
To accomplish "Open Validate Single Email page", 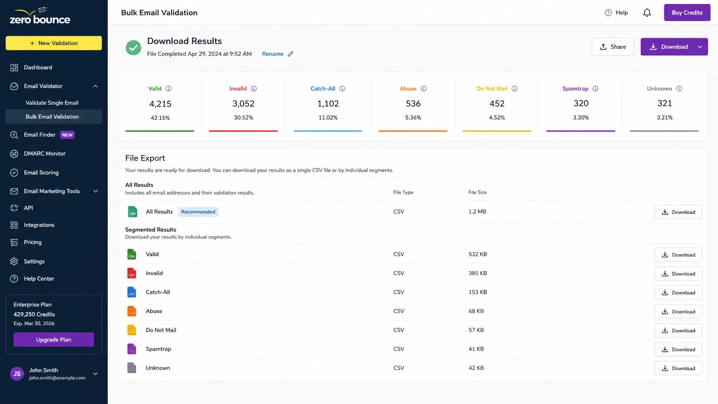I will click(52, 103).
